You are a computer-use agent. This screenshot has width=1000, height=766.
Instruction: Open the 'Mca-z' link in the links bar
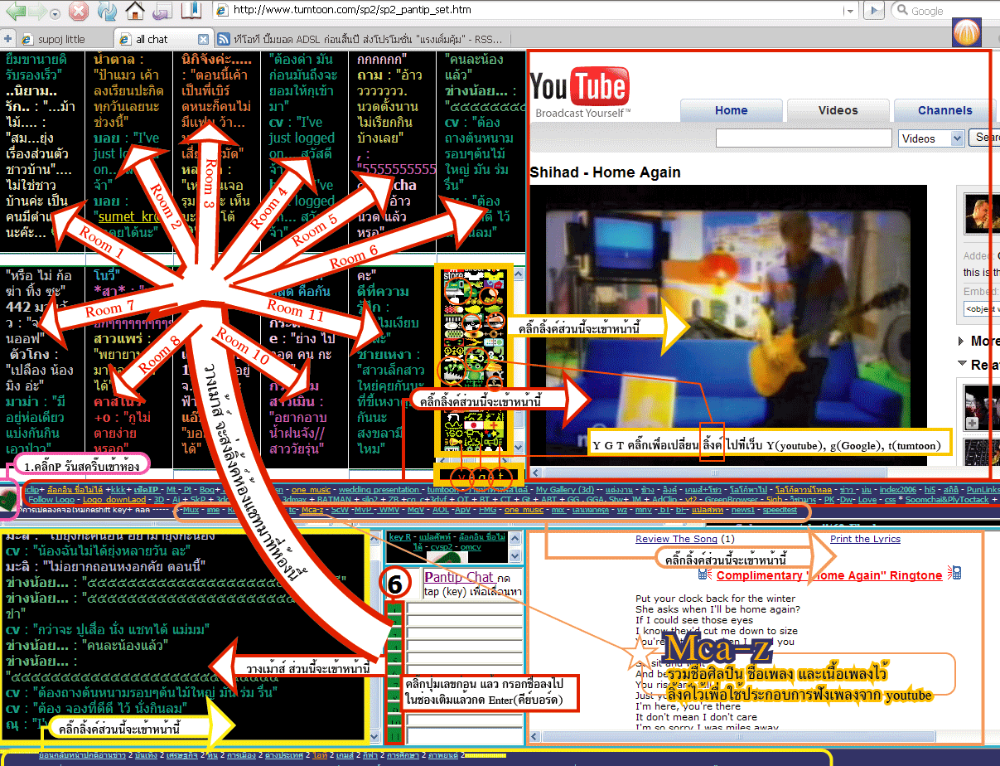click(x=312, y=510)
